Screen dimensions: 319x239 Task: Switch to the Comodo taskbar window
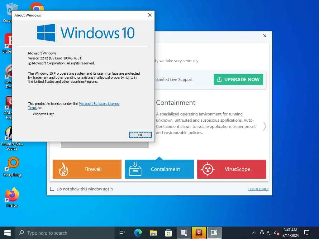click(199, 233)
